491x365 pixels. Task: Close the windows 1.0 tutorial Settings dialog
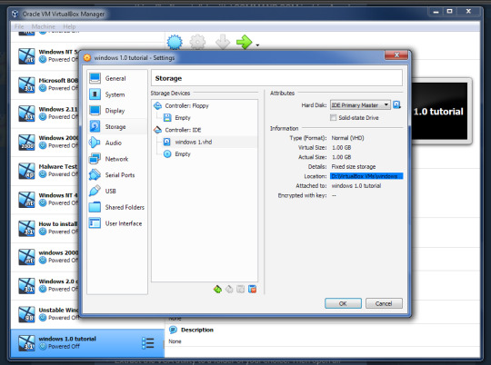(396, 55)
